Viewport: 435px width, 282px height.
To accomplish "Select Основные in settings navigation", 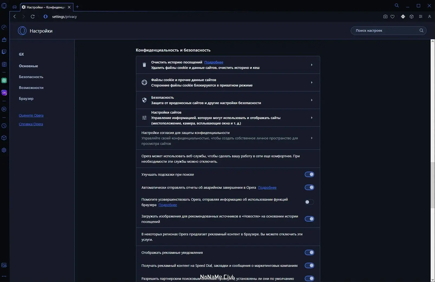I will 28,66.
